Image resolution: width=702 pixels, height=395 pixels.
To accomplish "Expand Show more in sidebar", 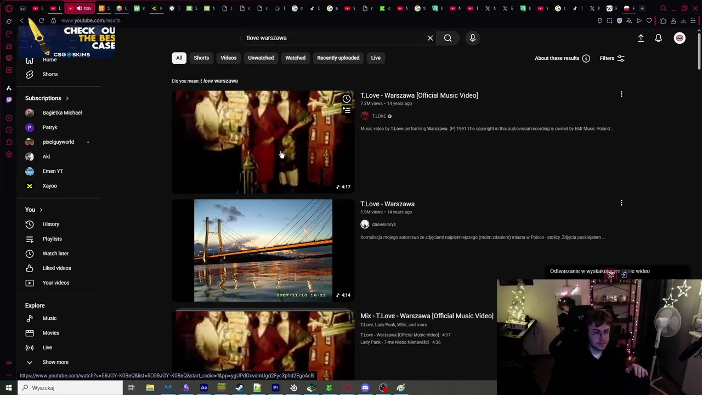I will 55,362.
